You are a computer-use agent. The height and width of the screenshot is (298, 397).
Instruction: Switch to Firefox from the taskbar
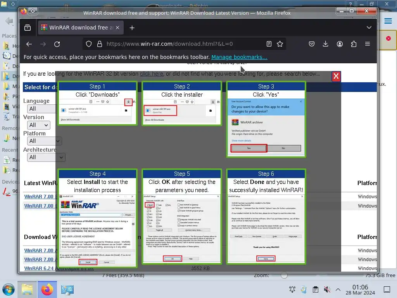click(47, 289)
